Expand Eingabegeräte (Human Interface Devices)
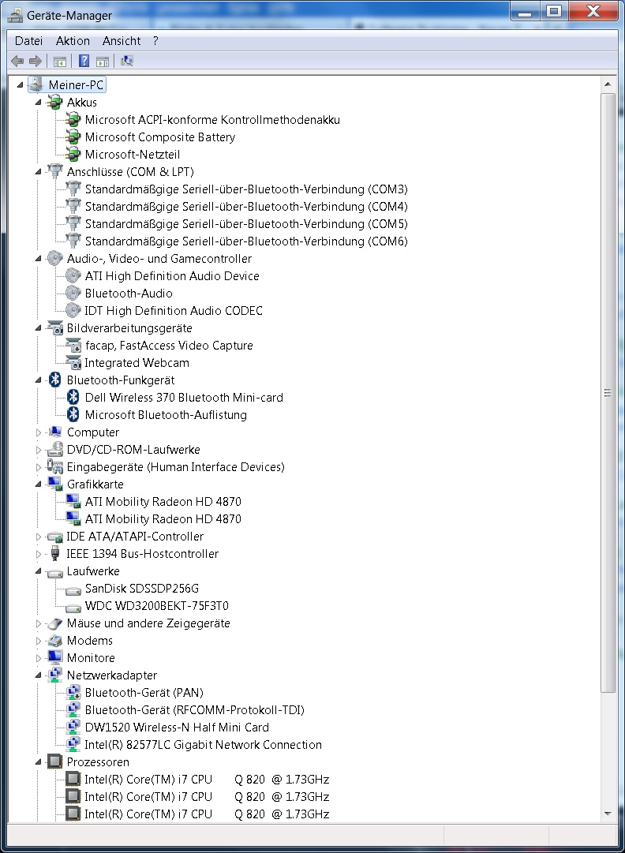The width and height of the screenshot is (625, 853). [x=38, y=467]
